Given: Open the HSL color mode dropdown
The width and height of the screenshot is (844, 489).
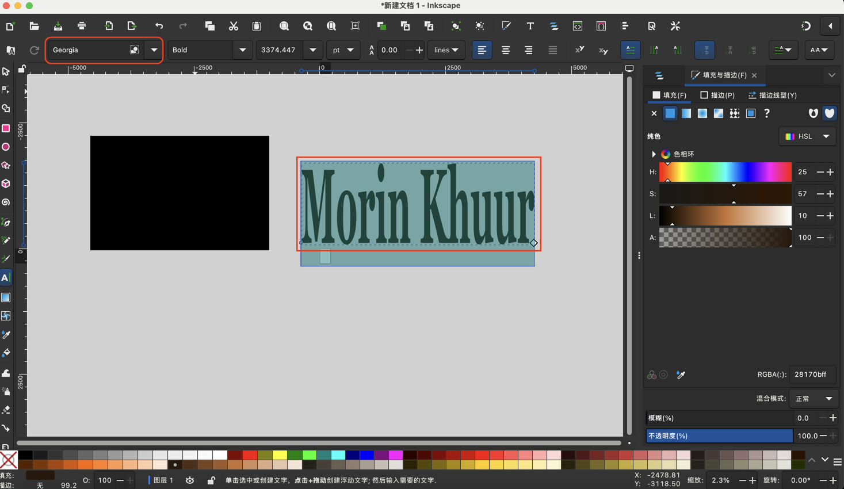Looking at the screenshot, I should (x=807, y=136).
